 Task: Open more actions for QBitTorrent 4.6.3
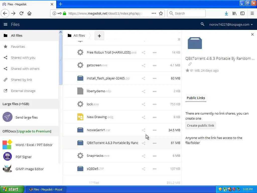pos(155,143)
